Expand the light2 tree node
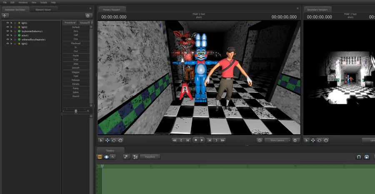375x194 pixels. tap(15, 27)
